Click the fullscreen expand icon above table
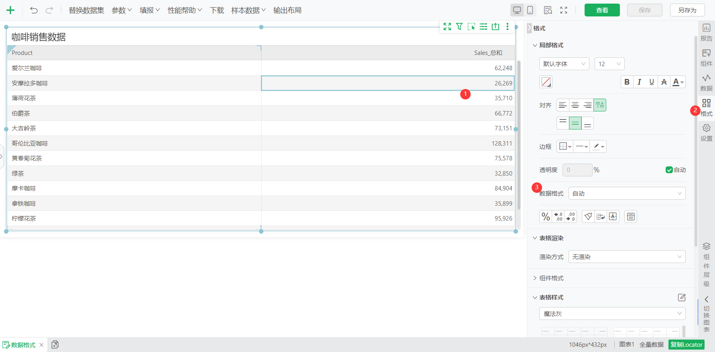This screenshot has height=352, width=715. point(447,26)
